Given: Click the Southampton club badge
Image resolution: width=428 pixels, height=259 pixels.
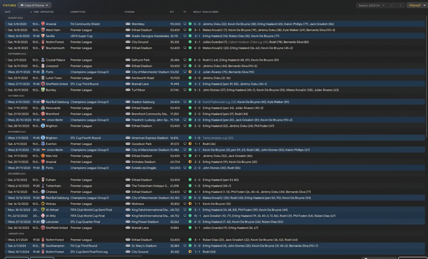Looking at the screenshot, I should pos(43,246).
